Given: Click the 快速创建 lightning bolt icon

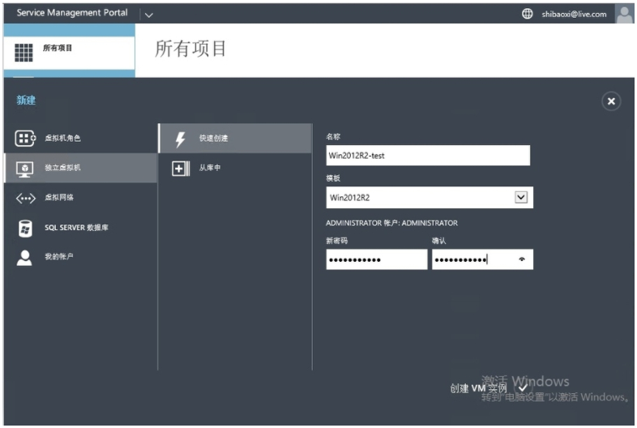Looking at the screenshot, I should pyautogui.click(x=180, y=139).
